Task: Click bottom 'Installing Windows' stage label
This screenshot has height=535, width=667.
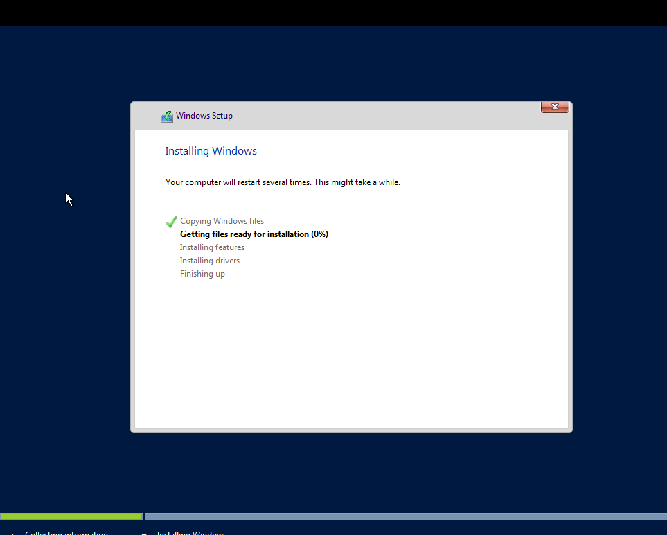Action: click(191, 532)
